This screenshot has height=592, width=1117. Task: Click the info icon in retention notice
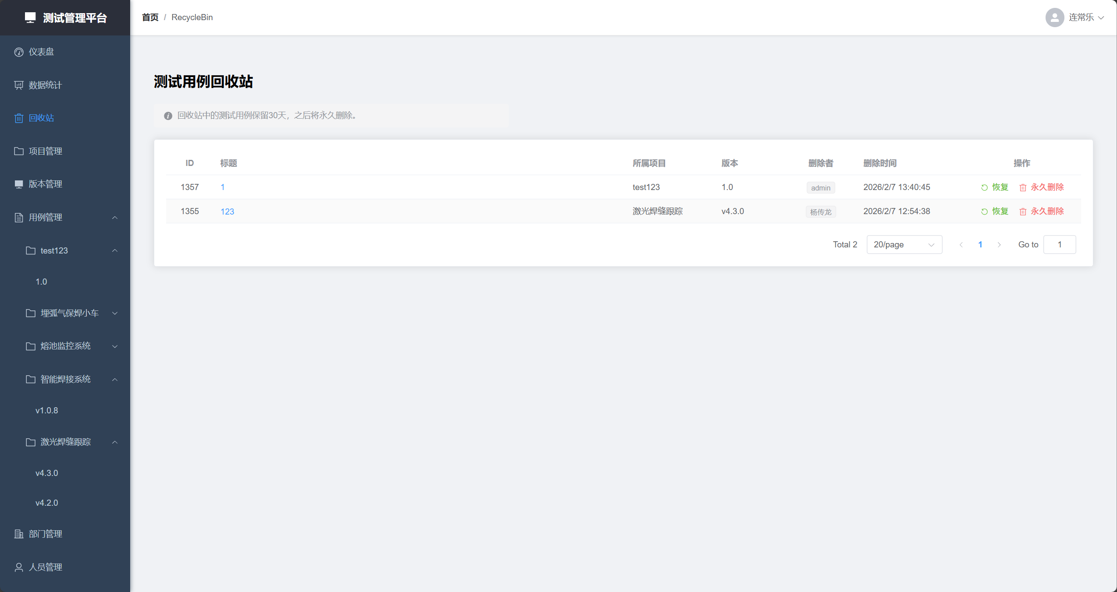pos(168,116)
